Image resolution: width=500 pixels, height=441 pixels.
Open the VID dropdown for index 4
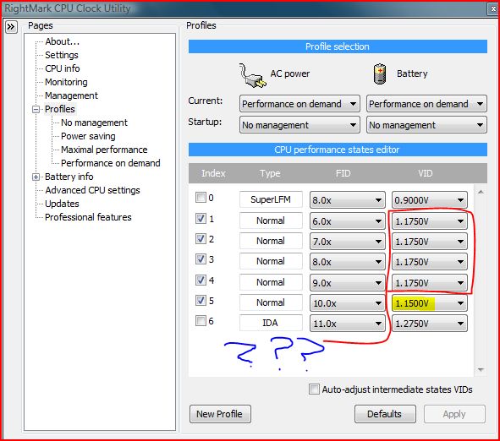point(430,283)
